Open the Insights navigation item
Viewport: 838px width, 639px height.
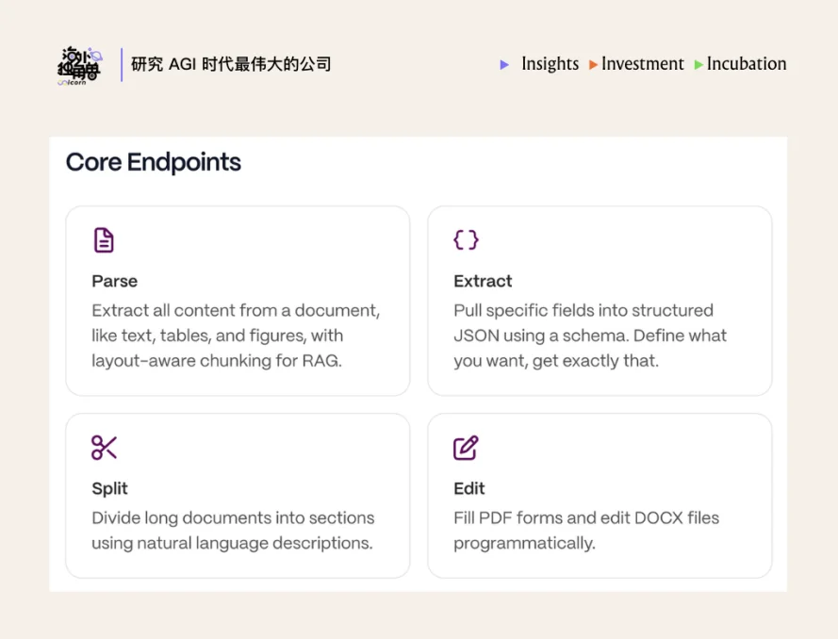coord(550,64)
